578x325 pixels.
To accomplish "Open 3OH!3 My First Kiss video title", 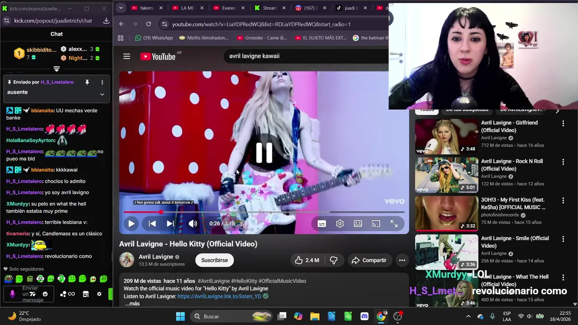I will point(514,204).
